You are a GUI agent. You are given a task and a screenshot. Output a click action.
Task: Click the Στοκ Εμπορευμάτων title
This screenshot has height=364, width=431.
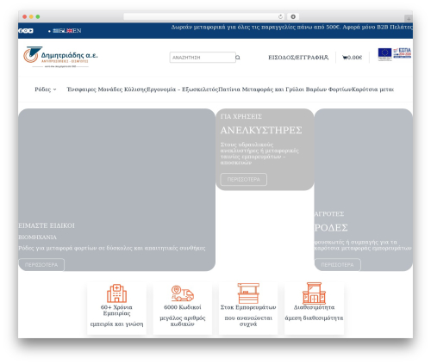pos(248,307)
